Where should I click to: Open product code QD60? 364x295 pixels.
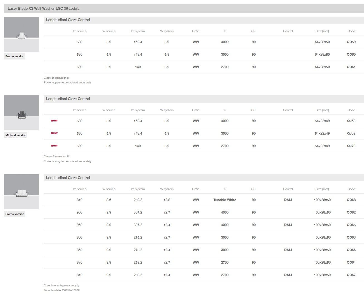pyautogui.click(x=351, y=54)
